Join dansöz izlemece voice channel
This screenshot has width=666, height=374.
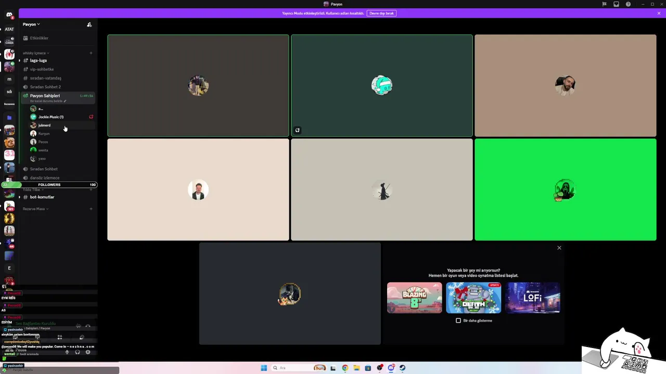click(58, 178)
